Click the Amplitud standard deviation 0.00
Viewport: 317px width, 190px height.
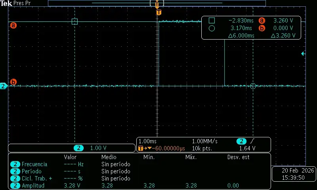233,186
